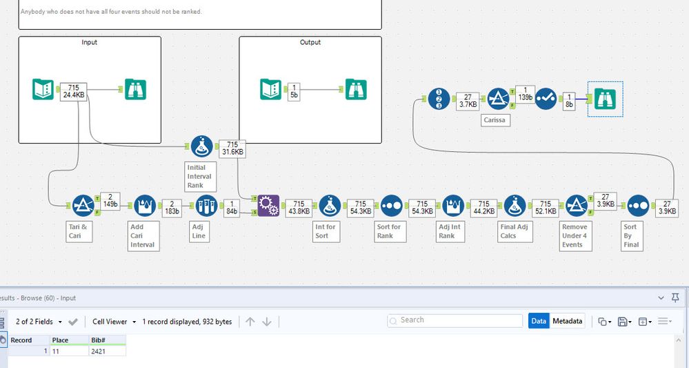Click the highlighted Browse tool after Select
Image resolution: width=689 pixels, height=368 pixels.
[x=605, y=99]
